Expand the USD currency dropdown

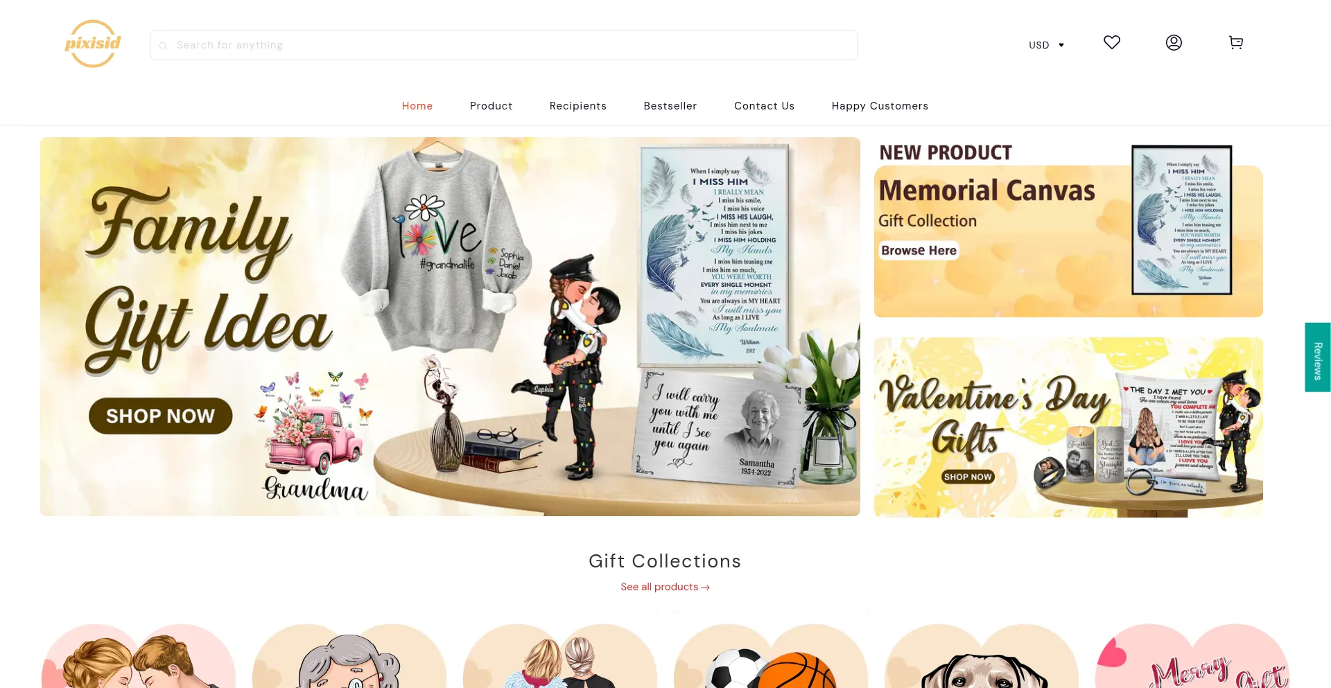(1046, 45)
